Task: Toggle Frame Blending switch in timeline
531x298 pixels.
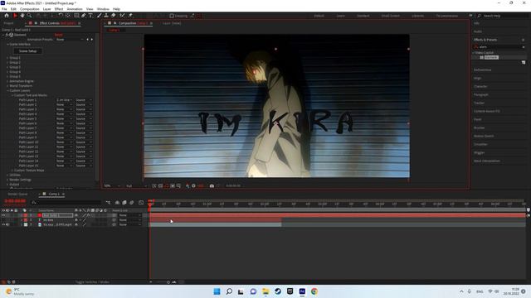Action: tap(124, 202)
